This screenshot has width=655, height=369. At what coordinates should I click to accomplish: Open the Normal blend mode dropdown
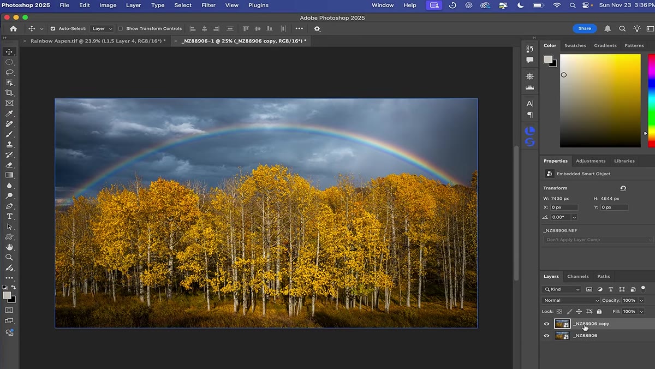pyautogui.click(x=571, y=300)
